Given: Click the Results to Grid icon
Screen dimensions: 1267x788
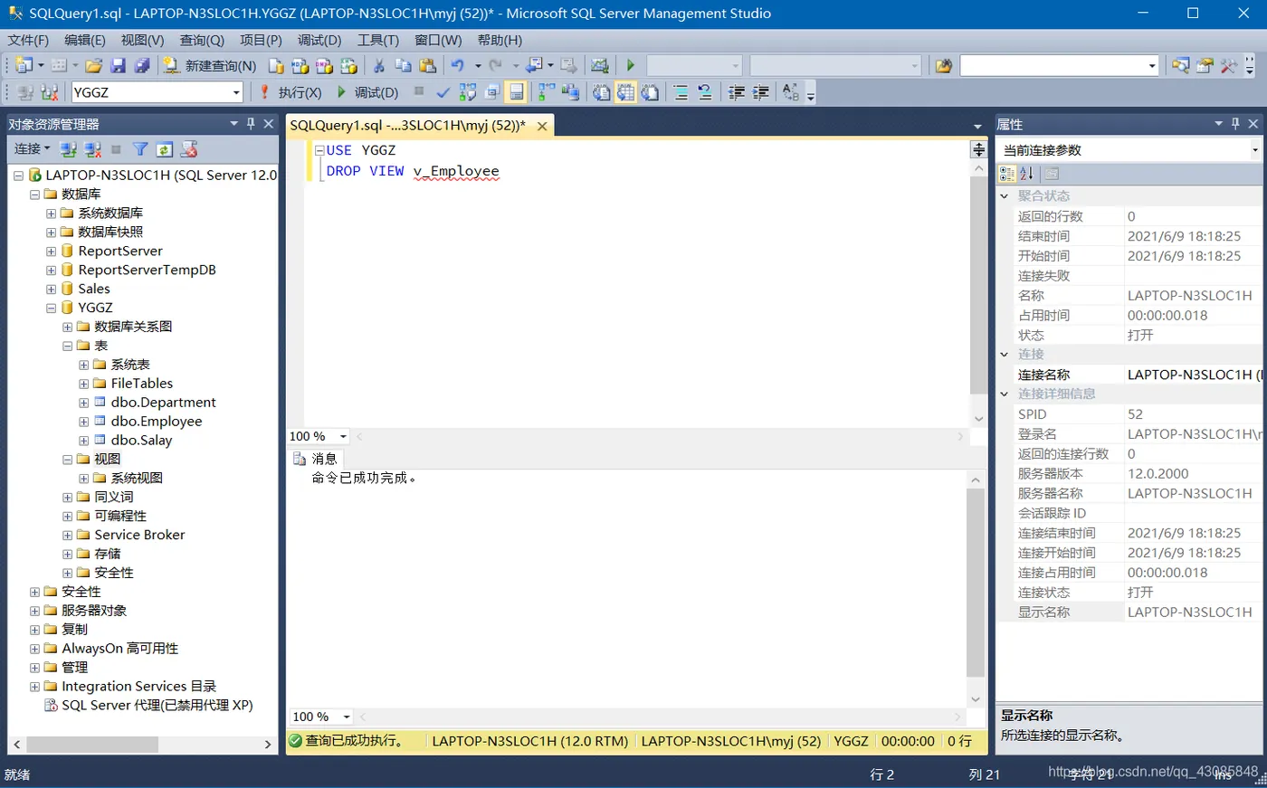Looking at the screenshot, I should click(x=625, y=92).
